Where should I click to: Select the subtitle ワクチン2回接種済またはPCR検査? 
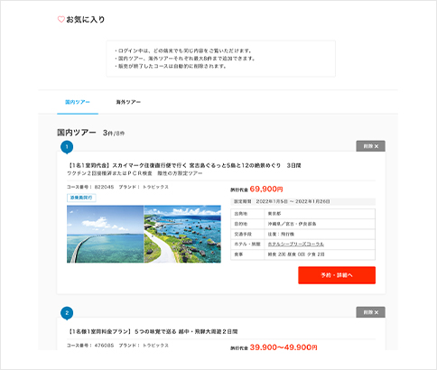click(x=135, y=173)
